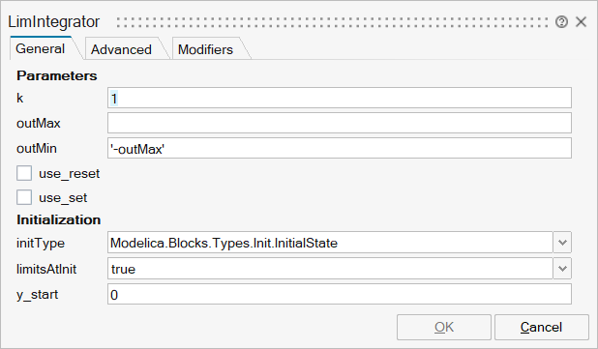Enable the use_set checkbox
The width and height of the screenshot is (598, 349).
(24, 197)
